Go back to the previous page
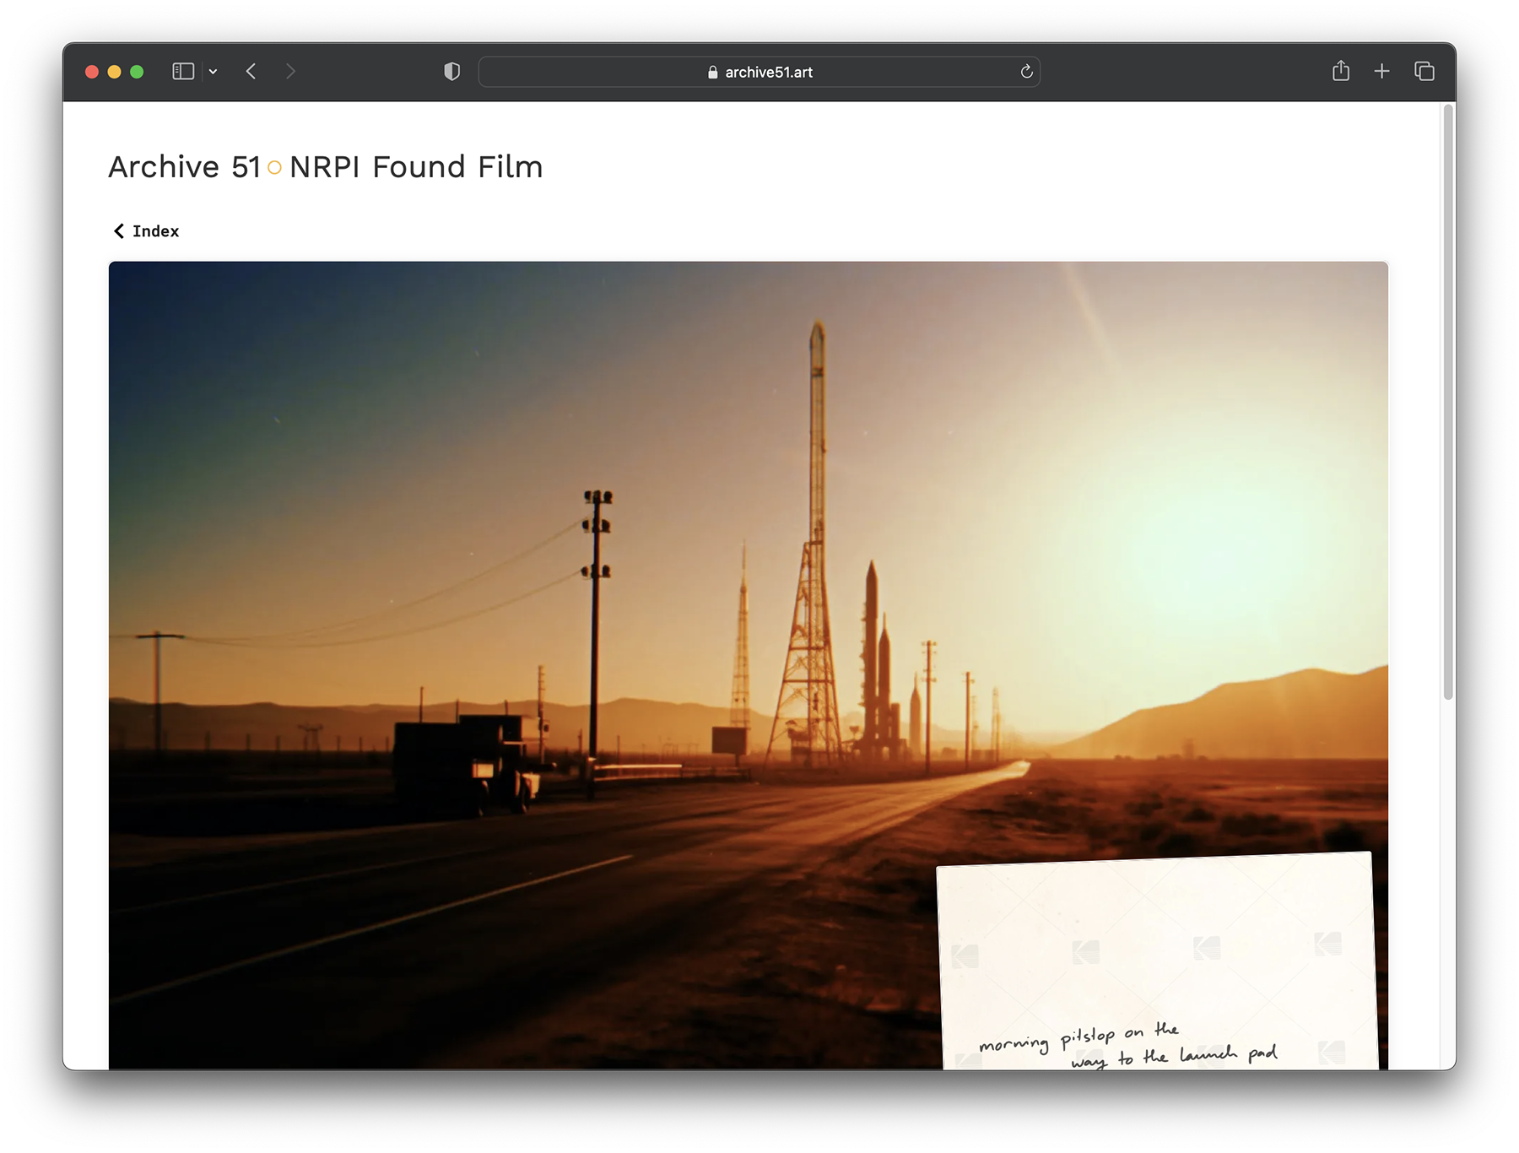Image resolution: width=1519 pixels, height=1153 pixels. tap(251, 72)
